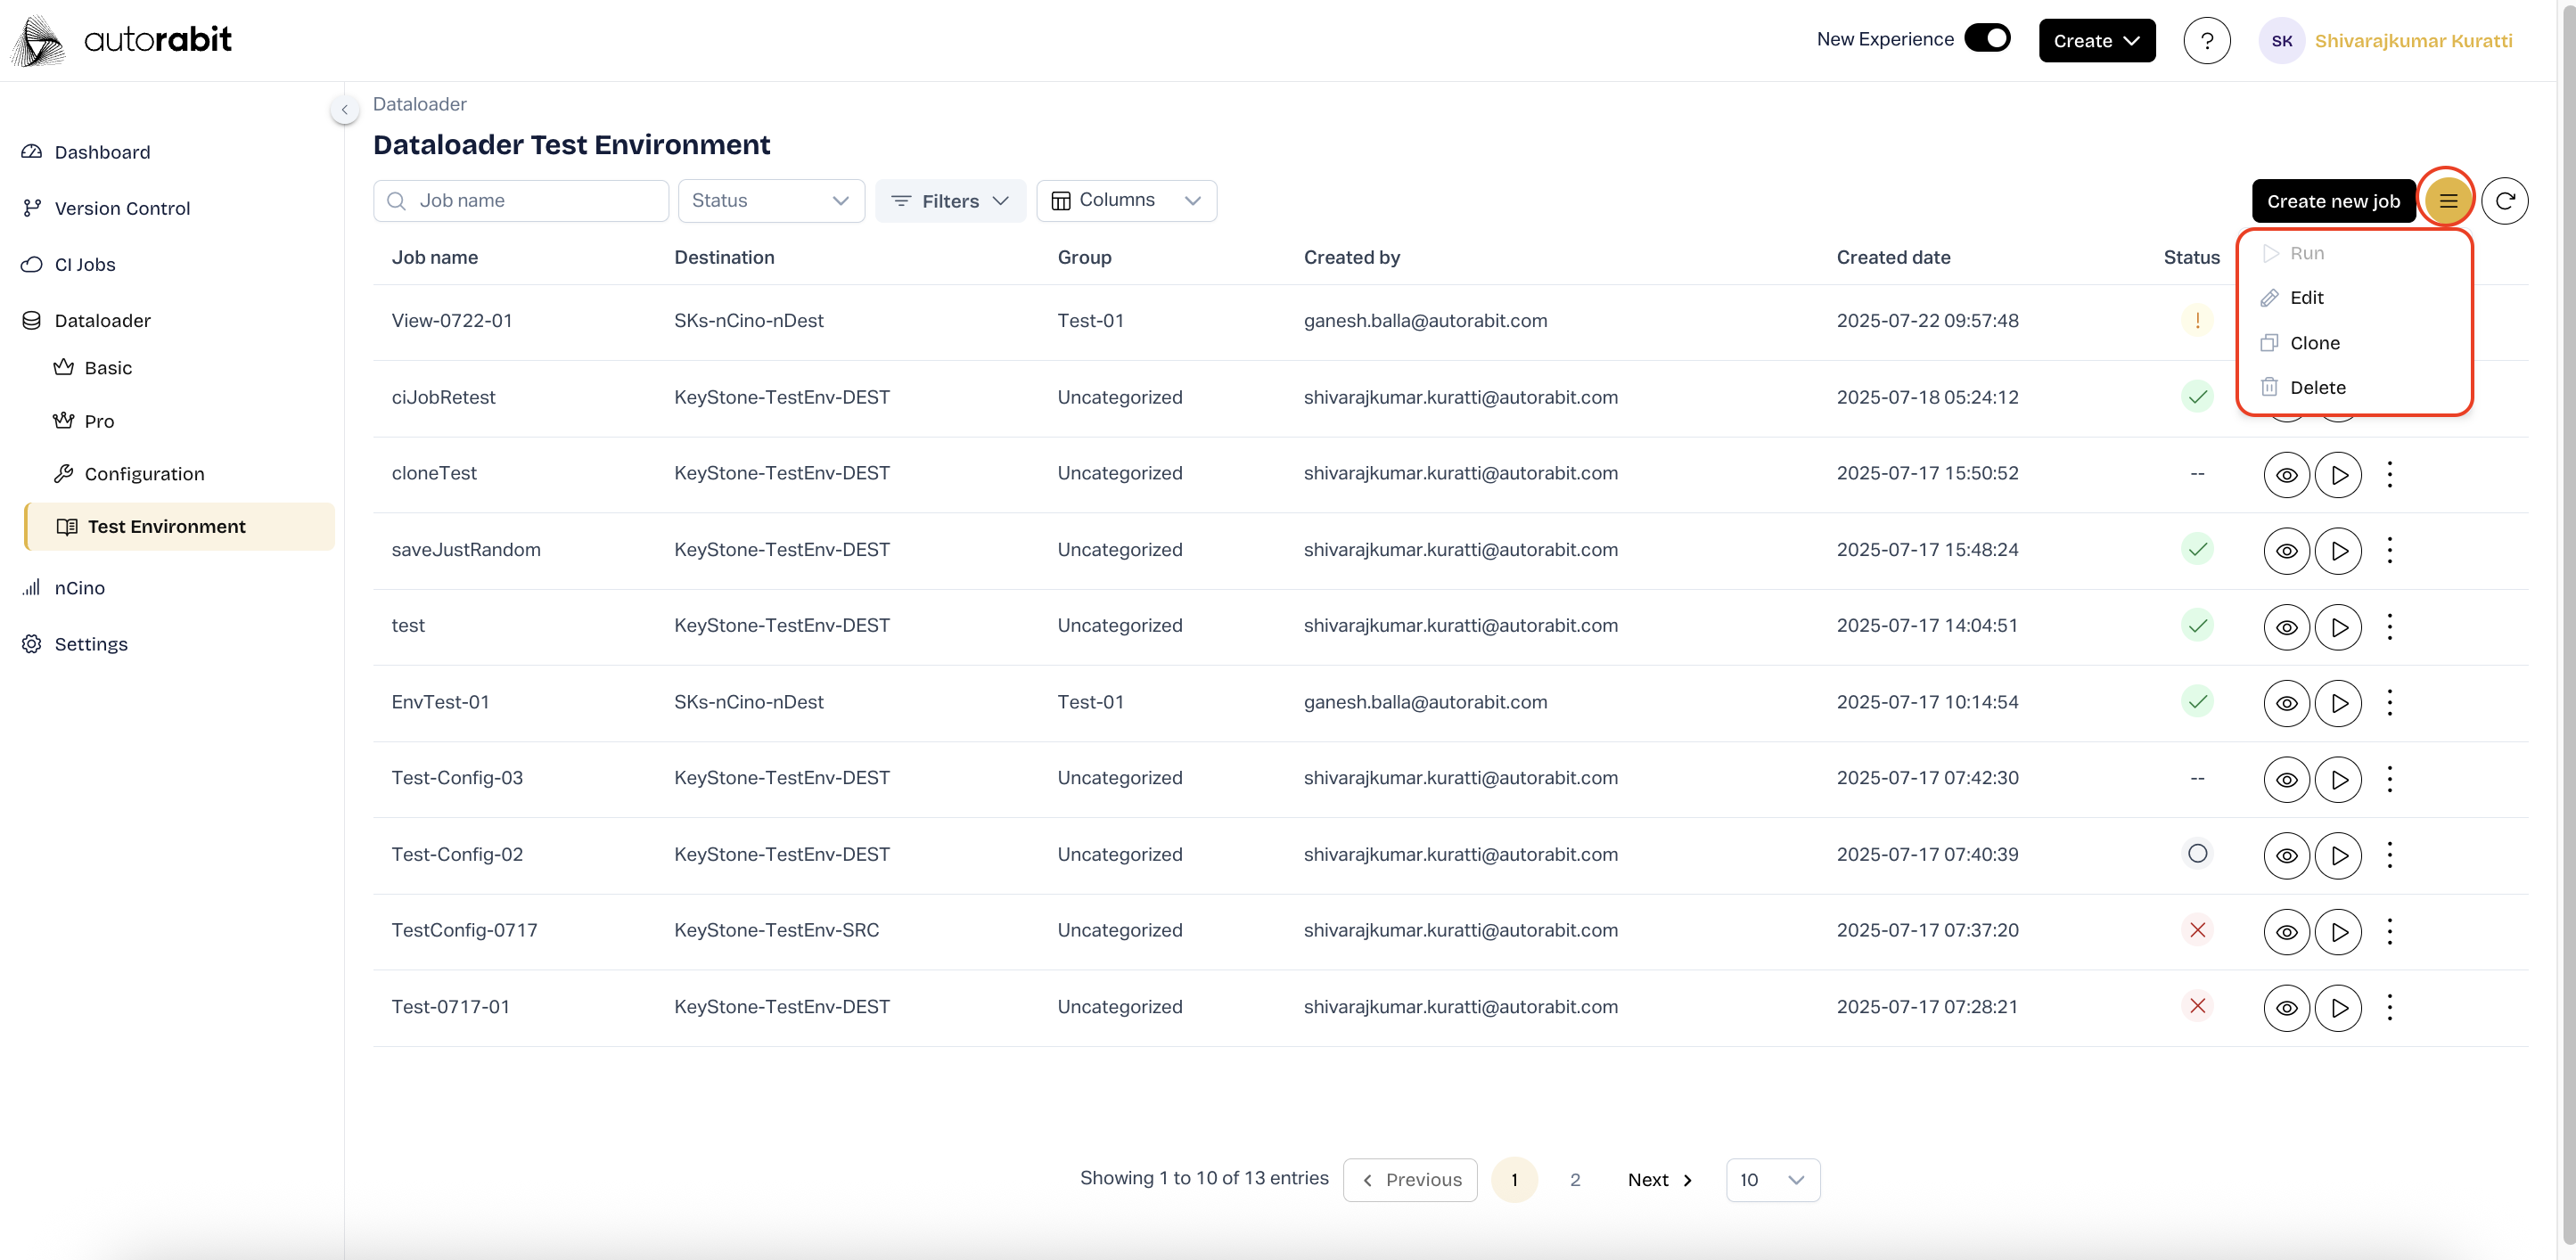The height and width of the screenshot is (1260, 2576).
Task: Open the Status filter dropdown
Action: [x=770, y=201]
